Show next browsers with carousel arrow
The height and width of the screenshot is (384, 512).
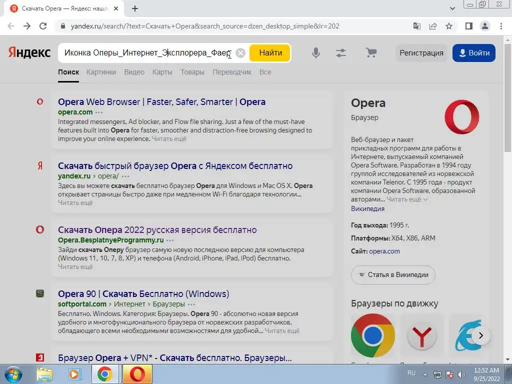pyautogui.click(x=480, y=335)
